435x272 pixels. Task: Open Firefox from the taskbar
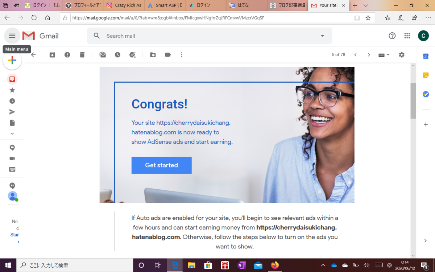[275, 265]
